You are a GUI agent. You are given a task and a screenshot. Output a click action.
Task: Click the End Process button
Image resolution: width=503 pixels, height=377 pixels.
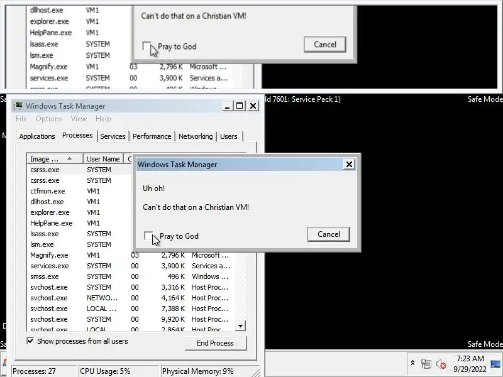tap(216, 343)
